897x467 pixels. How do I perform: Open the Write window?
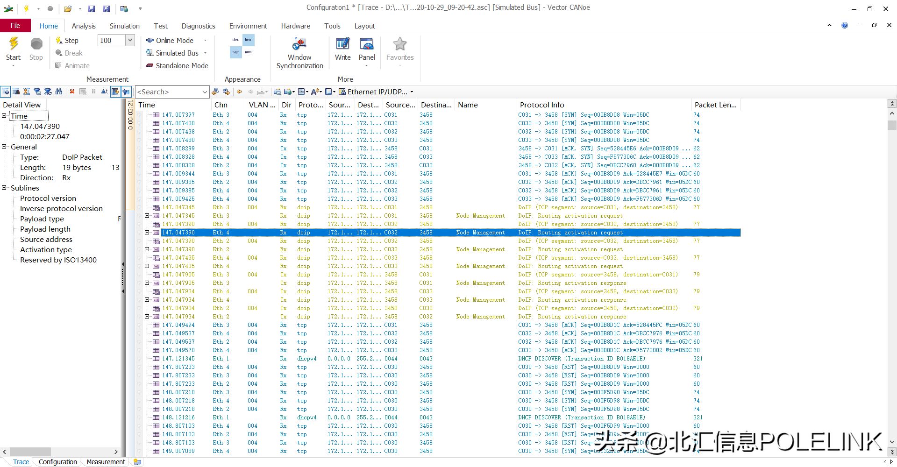[342, 49]
